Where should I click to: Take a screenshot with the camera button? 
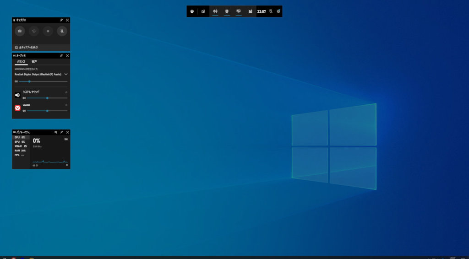click(x=20, y=31)
